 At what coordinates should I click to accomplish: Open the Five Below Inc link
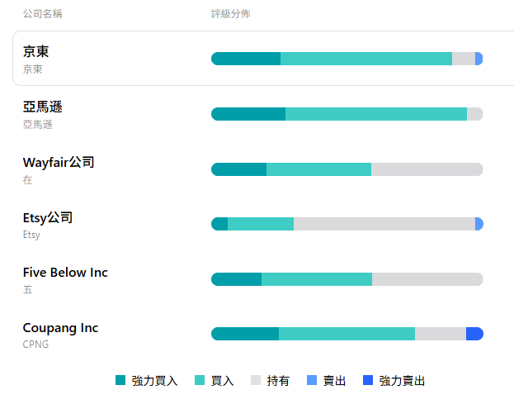coord(65,273)
